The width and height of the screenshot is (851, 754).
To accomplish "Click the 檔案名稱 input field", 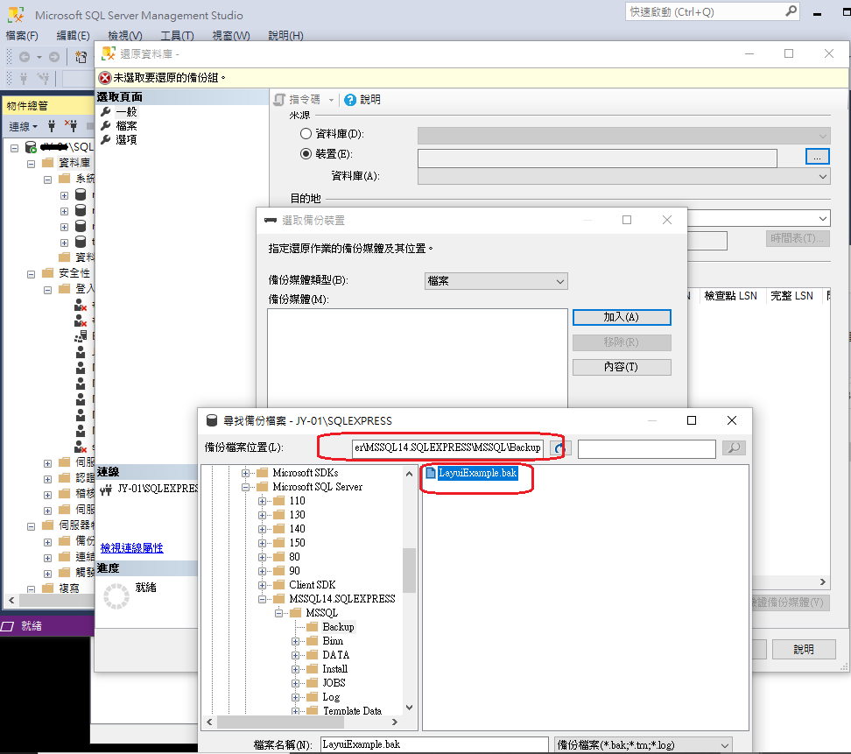I will pos(434,744).
